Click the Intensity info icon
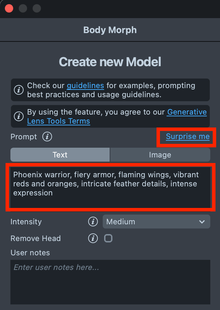The width and height of the screenshot is (220, 310). click(x=93, y=222)
